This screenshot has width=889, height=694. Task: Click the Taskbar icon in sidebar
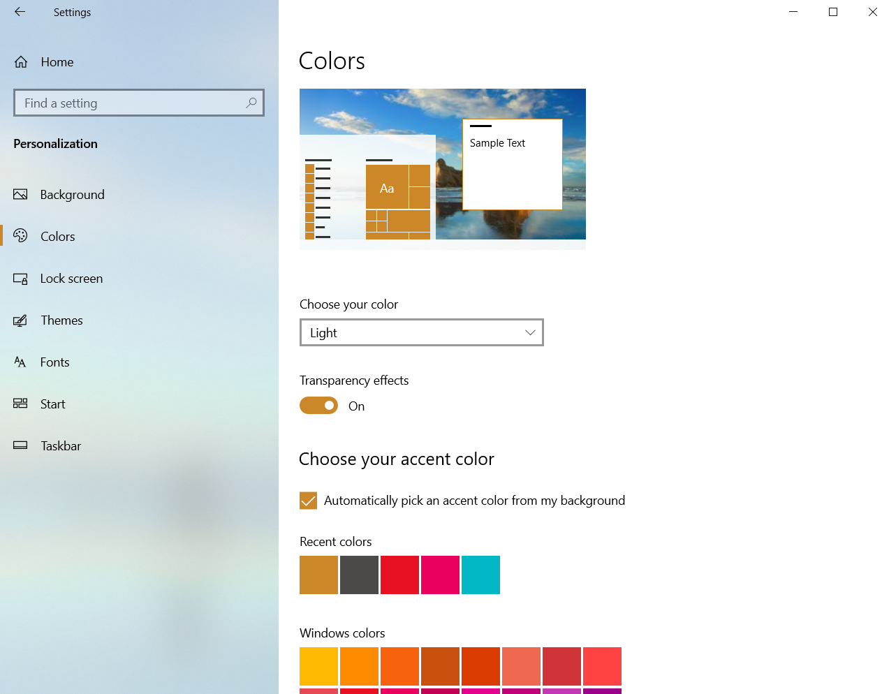pyautogui.click(x=21, y=445)
